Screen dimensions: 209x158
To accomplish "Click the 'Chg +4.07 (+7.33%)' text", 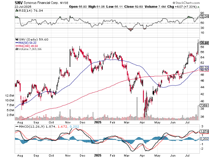I will point(182,7).
